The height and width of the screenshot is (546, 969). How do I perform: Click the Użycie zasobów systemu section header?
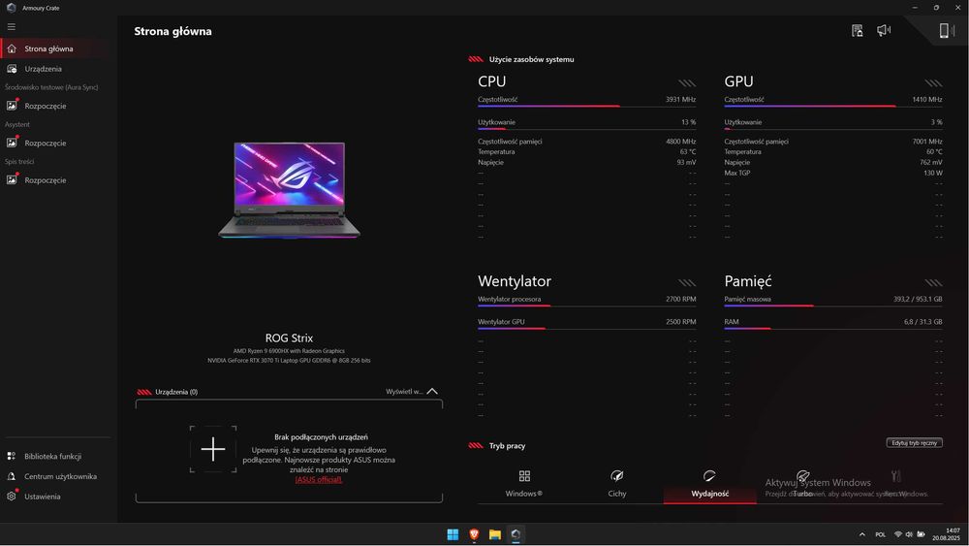(531, 59)
